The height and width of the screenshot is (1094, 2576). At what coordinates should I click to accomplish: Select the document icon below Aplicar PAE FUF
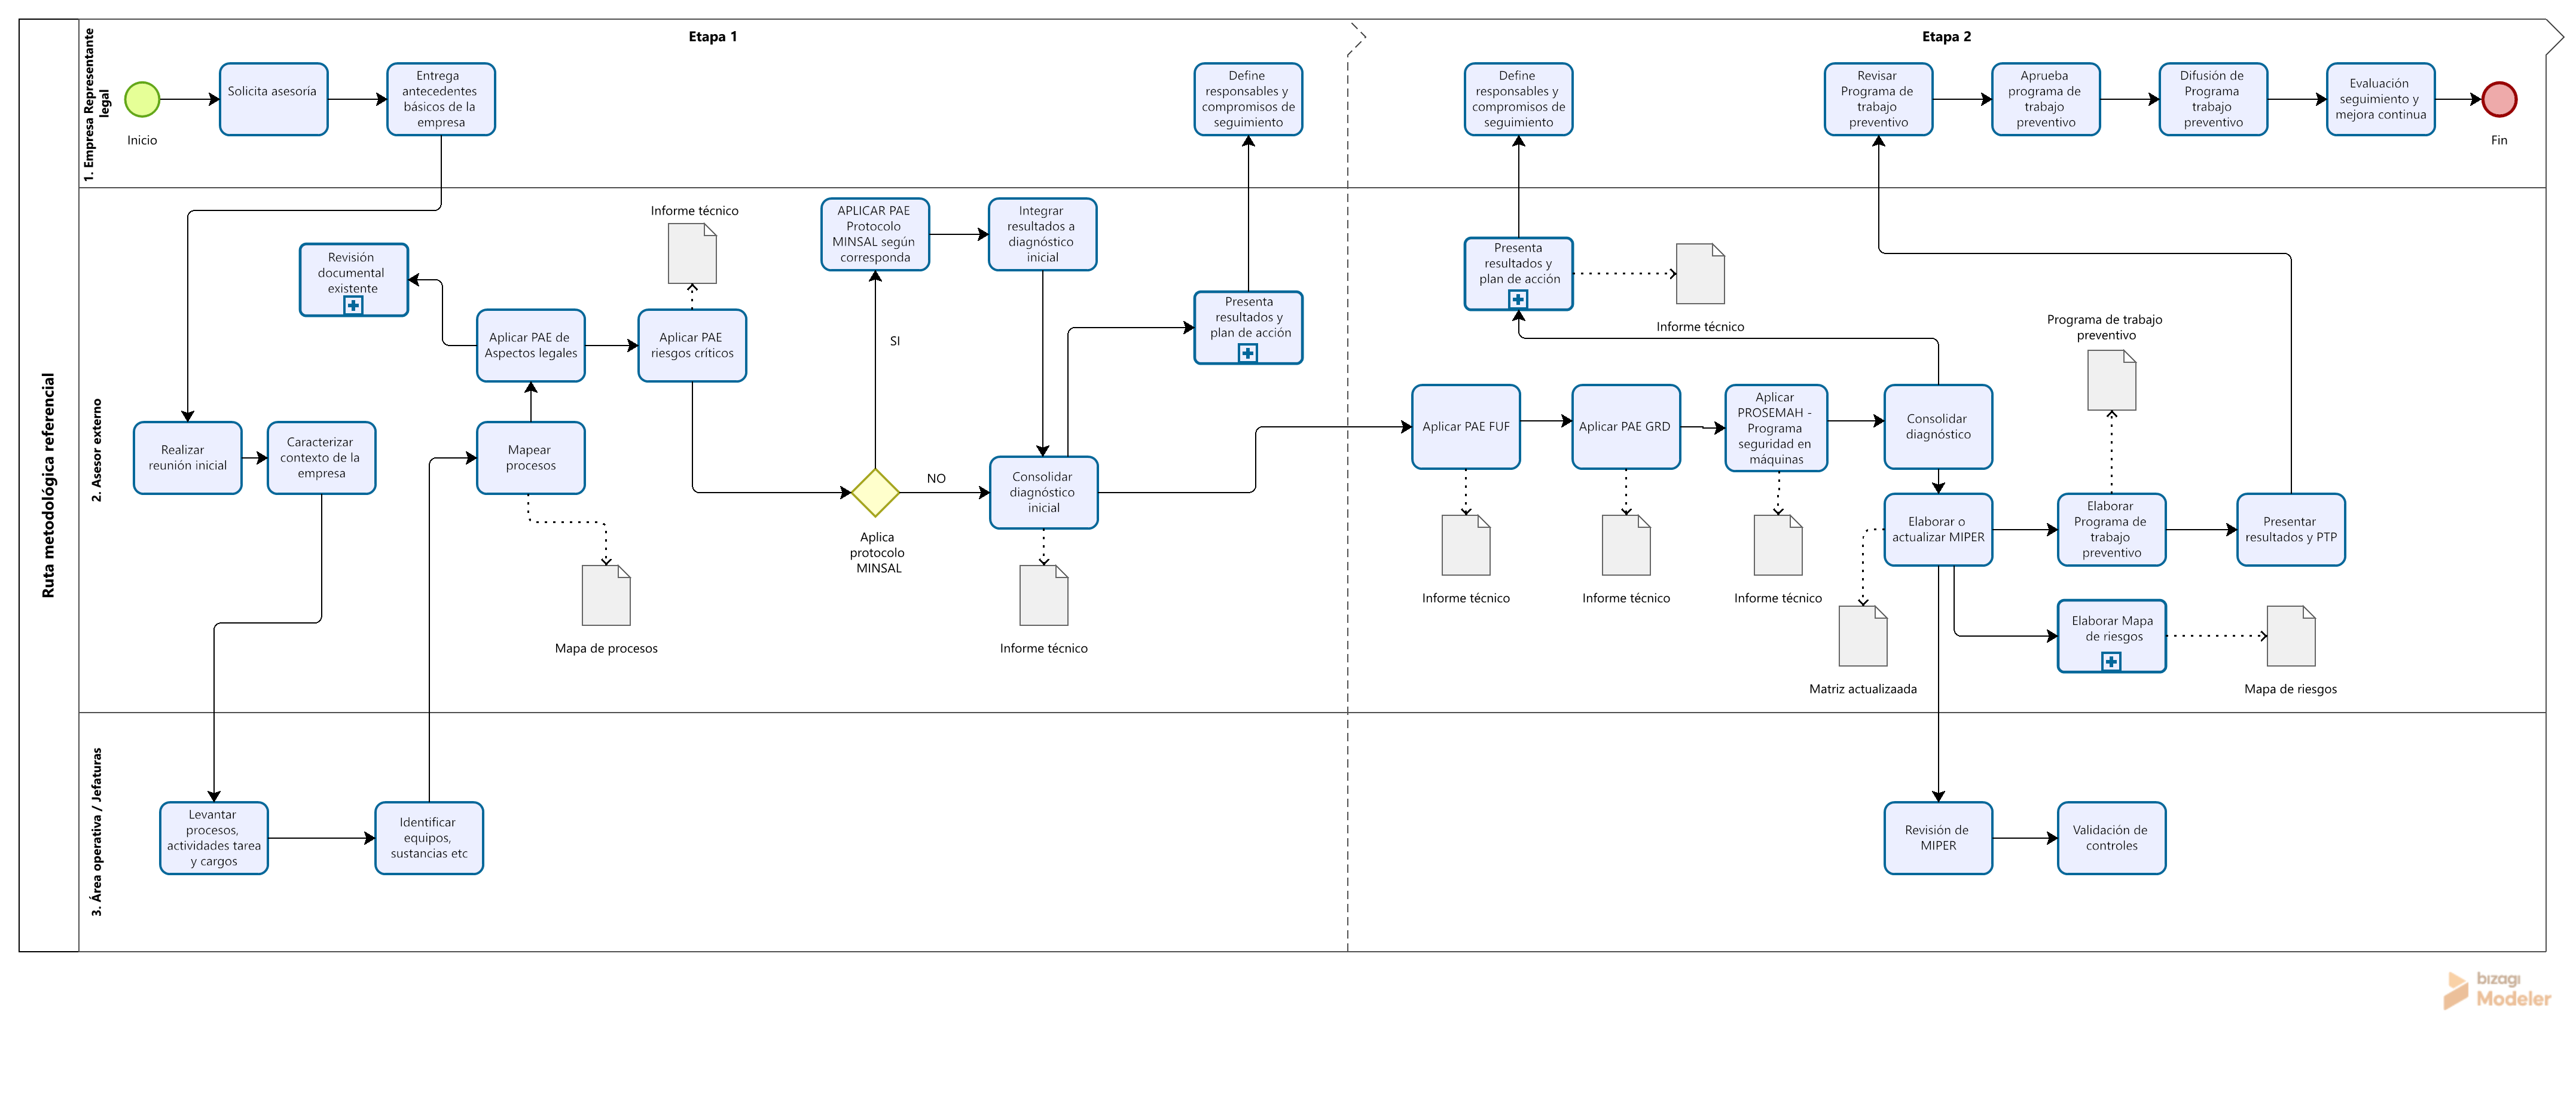[x=1466, y=545]
